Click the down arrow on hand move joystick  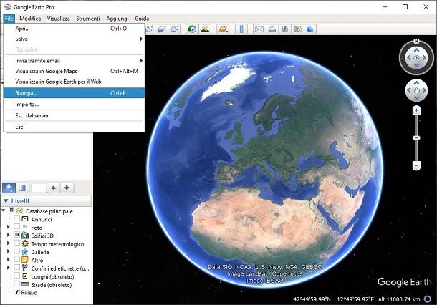click(416, 98)
